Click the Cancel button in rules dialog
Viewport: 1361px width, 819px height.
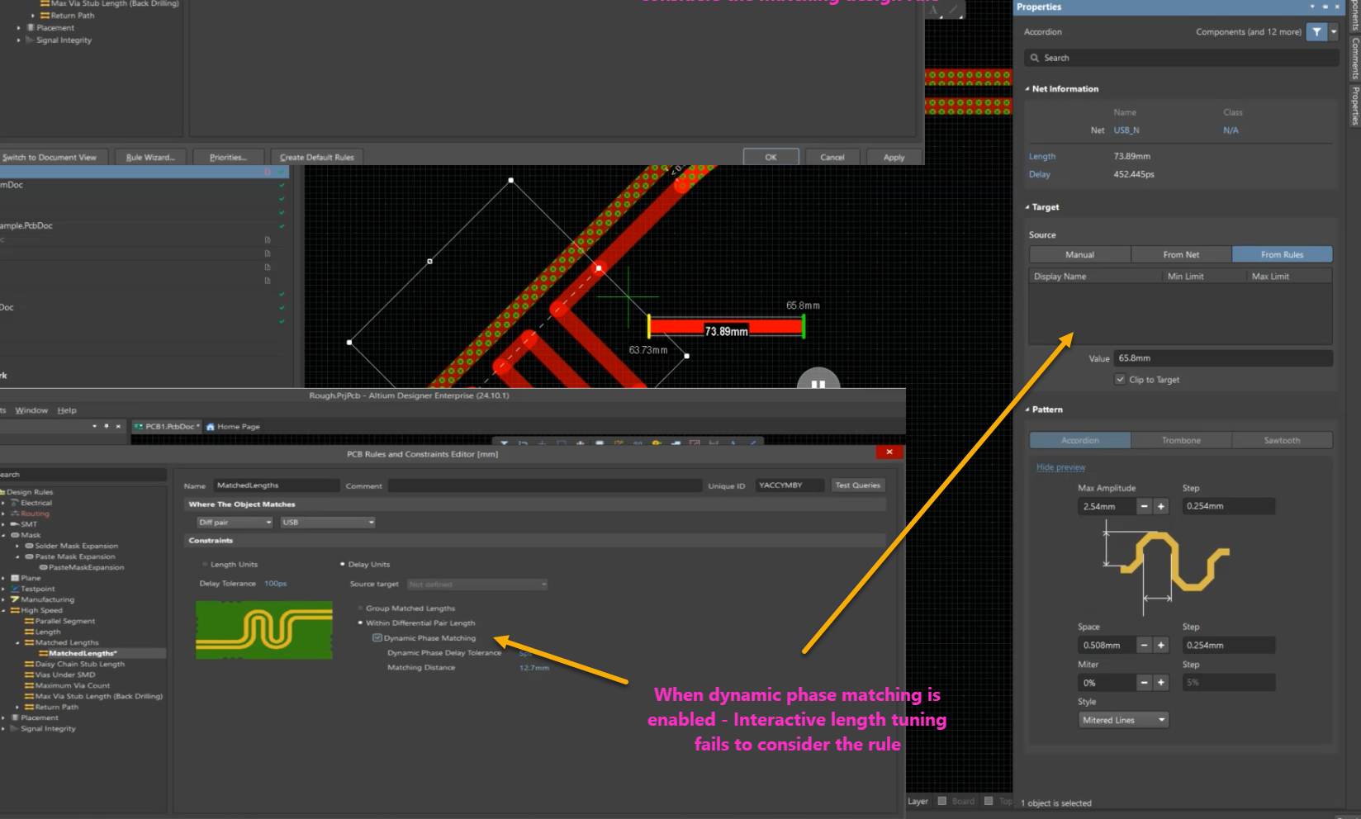pyautogui.click(x=832, y=157)
